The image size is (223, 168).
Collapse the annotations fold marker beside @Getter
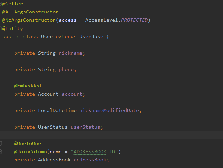(1, 4)
